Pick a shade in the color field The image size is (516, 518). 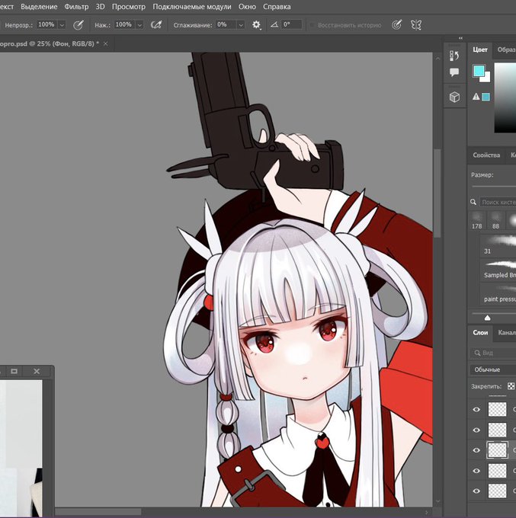(x=505, y=98)
